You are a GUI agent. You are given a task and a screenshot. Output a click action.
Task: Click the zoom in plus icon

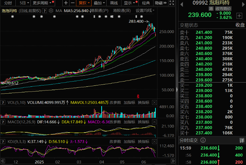[66, 3]
